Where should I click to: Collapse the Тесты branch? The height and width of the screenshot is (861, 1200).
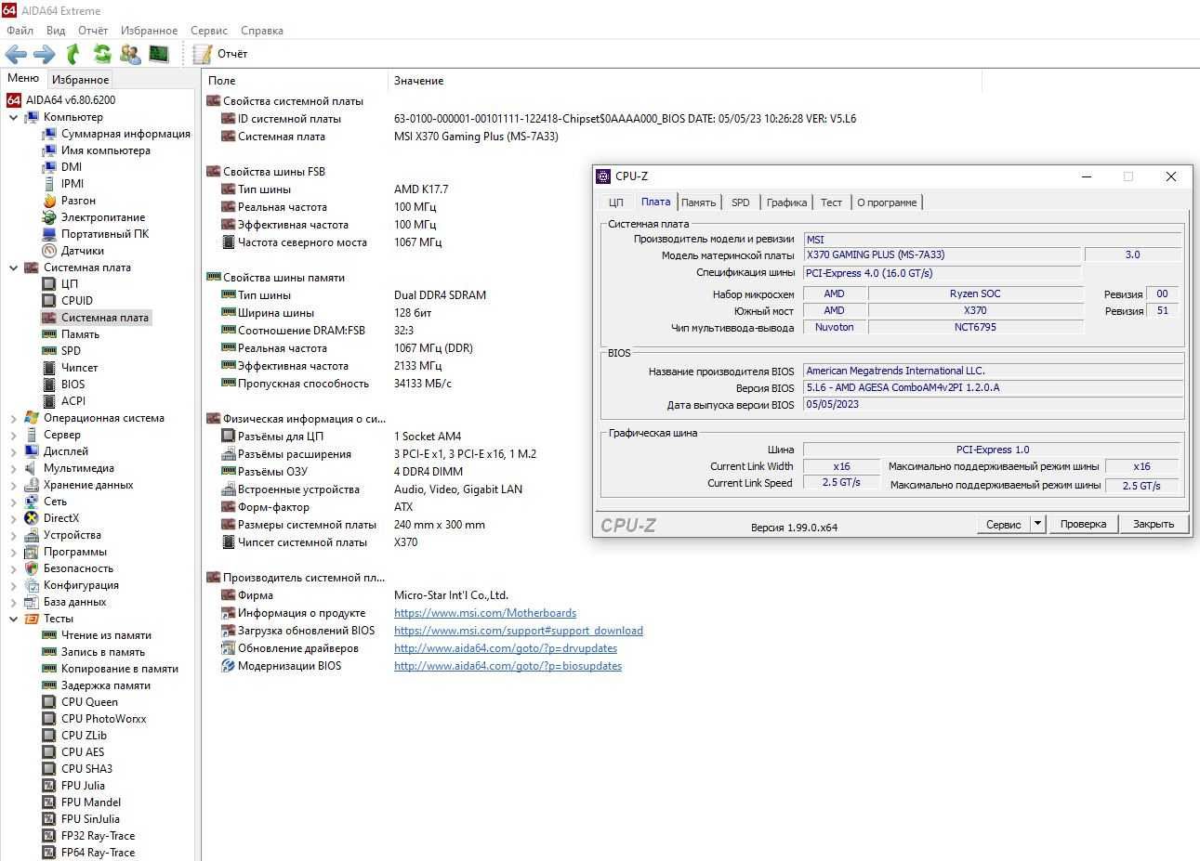(13, 619)
